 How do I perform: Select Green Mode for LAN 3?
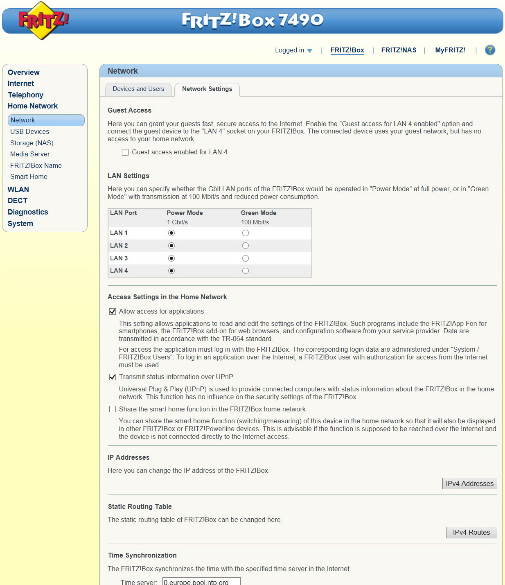[x=246, y=258]
